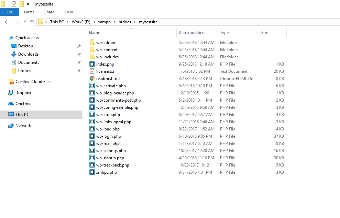
Task: Click the wp-load.php file icon
Action: click(92, 129)
